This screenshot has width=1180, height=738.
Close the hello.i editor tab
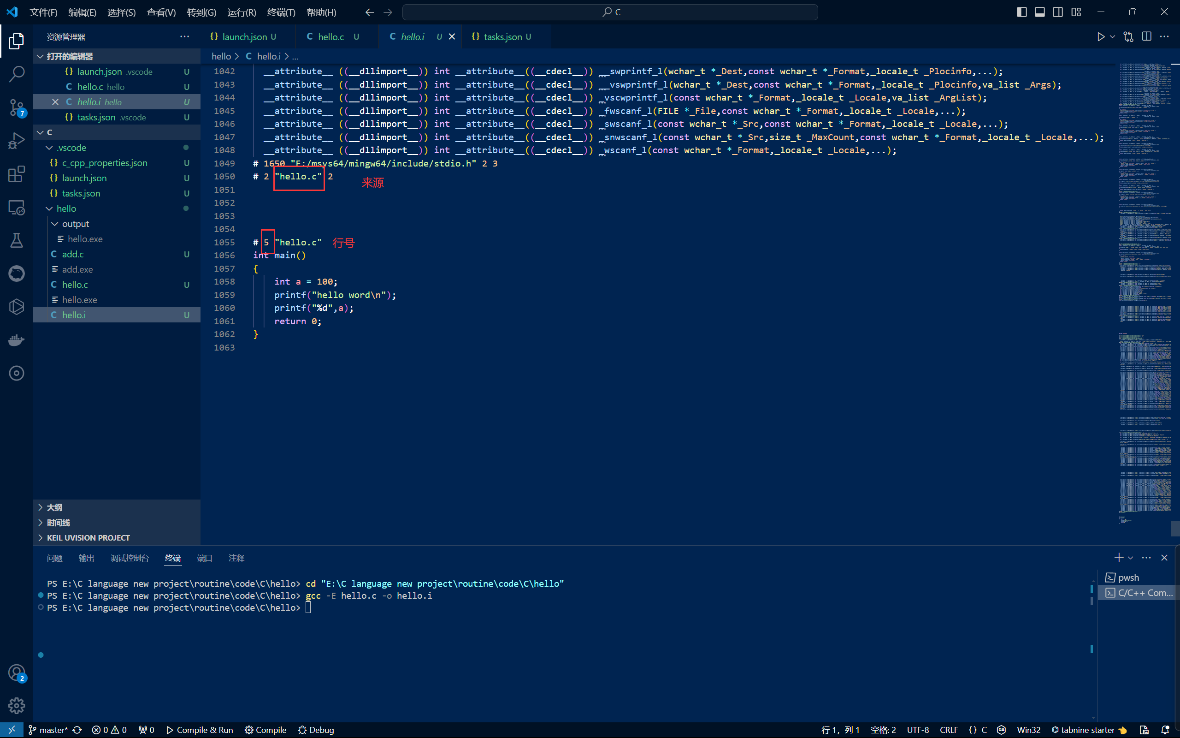(452, 36)
